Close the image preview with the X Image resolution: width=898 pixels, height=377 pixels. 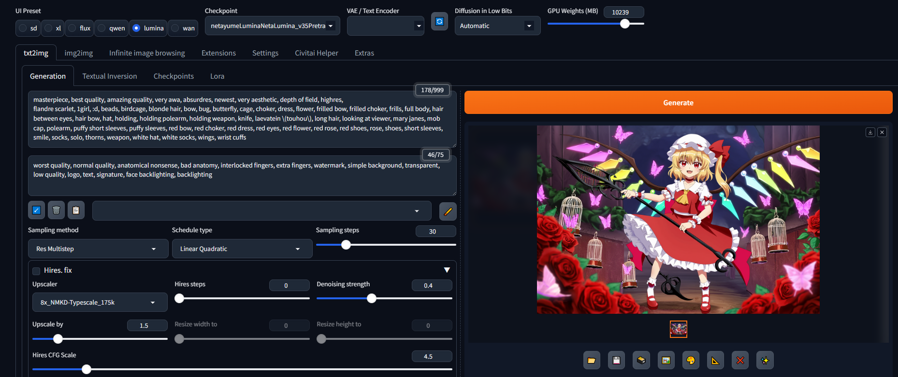click(x=882, y=132)
